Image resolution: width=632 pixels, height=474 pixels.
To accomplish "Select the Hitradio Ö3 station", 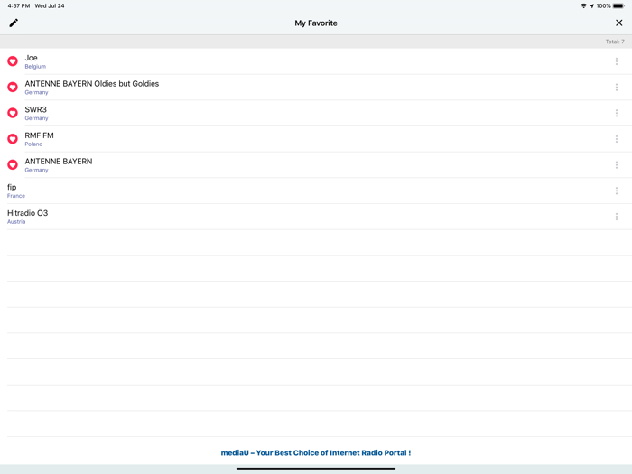I will coord(316,217).
